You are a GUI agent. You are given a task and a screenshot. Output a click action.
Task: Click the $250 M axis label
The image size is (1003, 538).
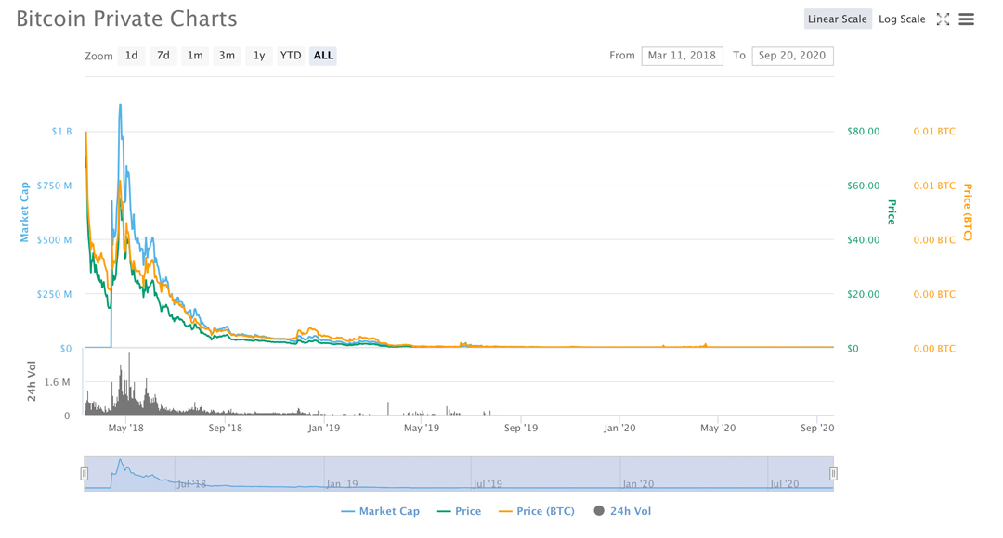point(55,294)
